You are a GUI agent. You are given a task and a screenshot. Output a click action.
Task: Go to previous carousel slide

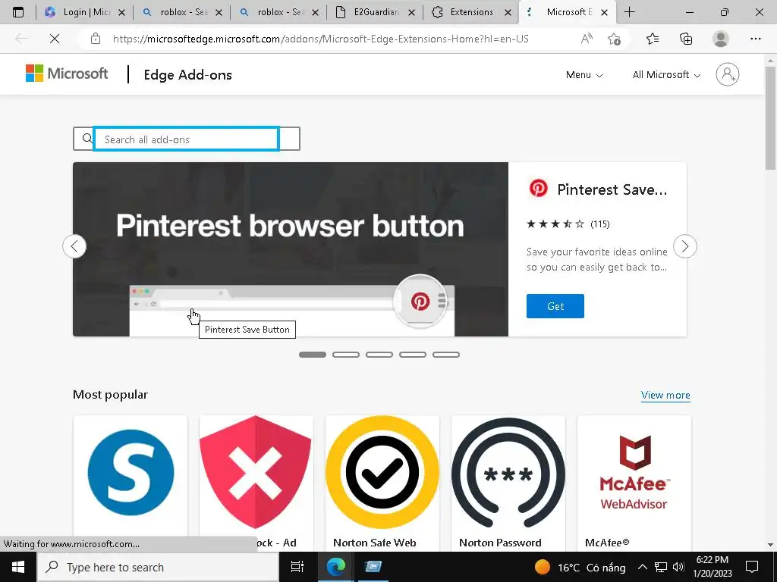tap(74, 246)
